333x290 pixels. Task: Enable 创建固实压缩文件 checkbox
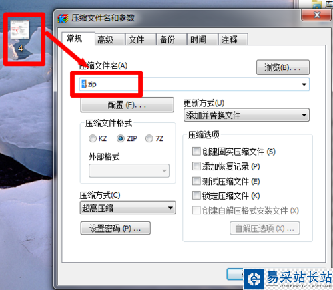(x=196, y=152)
